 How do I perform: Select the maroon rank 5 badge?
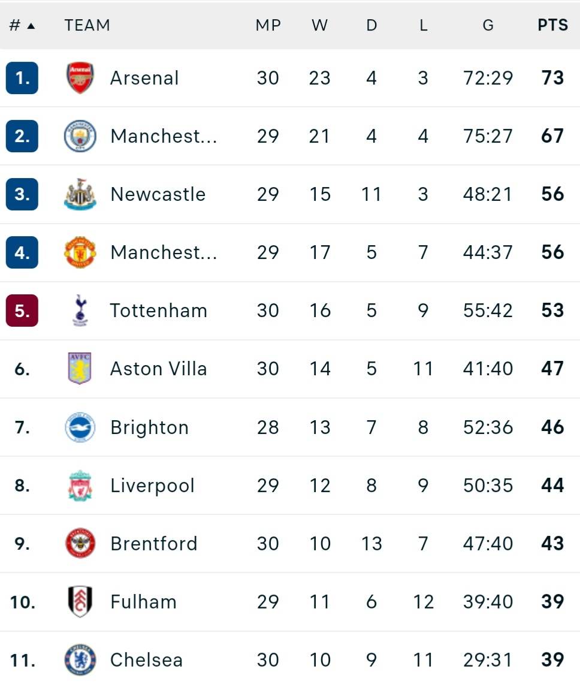22,311
